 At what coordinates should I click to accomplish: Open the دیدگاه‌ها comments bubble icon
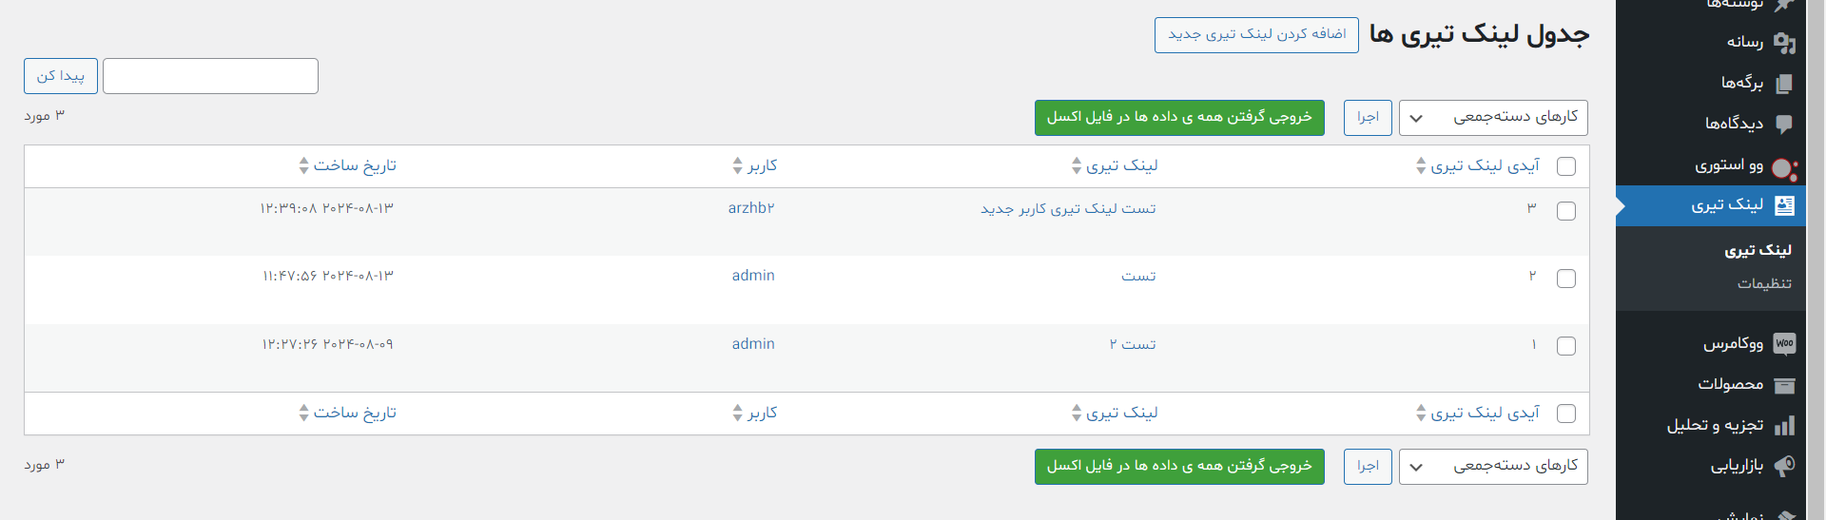(1784, 124)
